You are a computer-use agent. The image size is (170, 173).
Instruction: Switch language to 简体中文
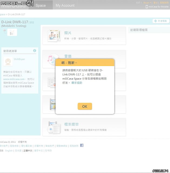(38, 151)
